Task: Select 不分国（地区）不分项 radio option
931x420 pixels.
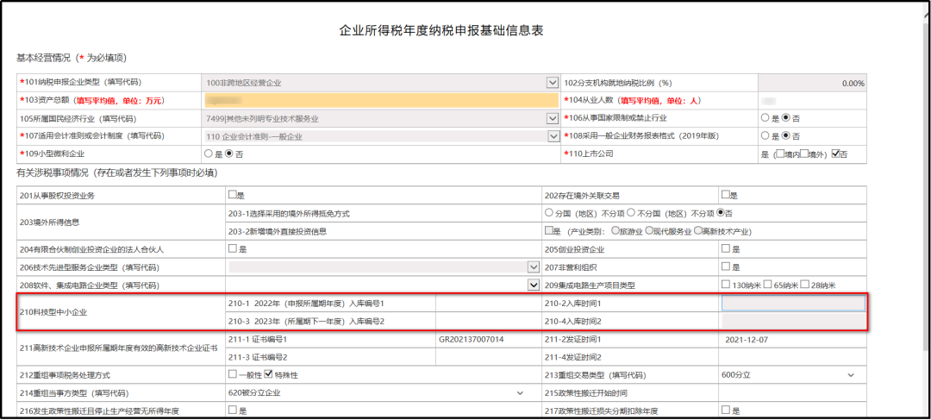Action: [x=632, y=213]
